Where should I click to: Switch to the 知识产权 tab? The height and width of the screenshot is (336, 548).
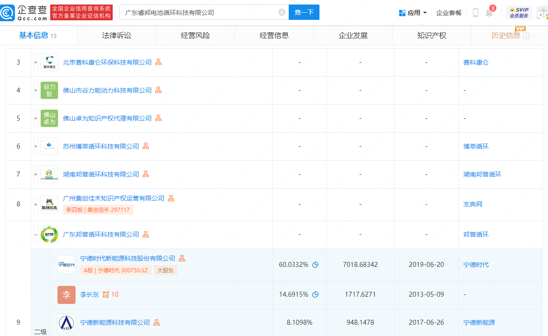point(432,35)
